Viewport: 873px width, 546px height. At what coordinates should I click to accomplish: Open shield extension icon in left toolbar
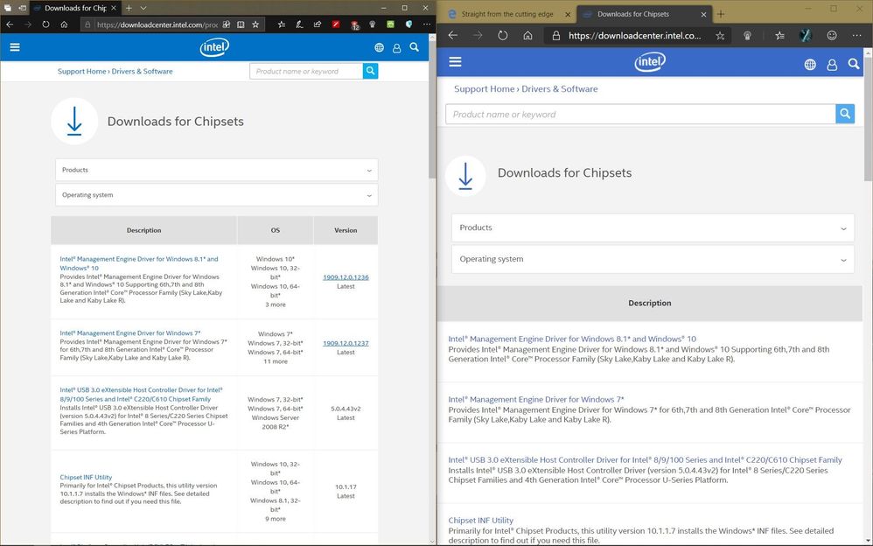409,24
